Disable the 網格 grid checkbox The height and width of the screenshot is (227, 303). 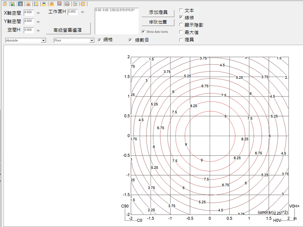[x=100, y=40]
